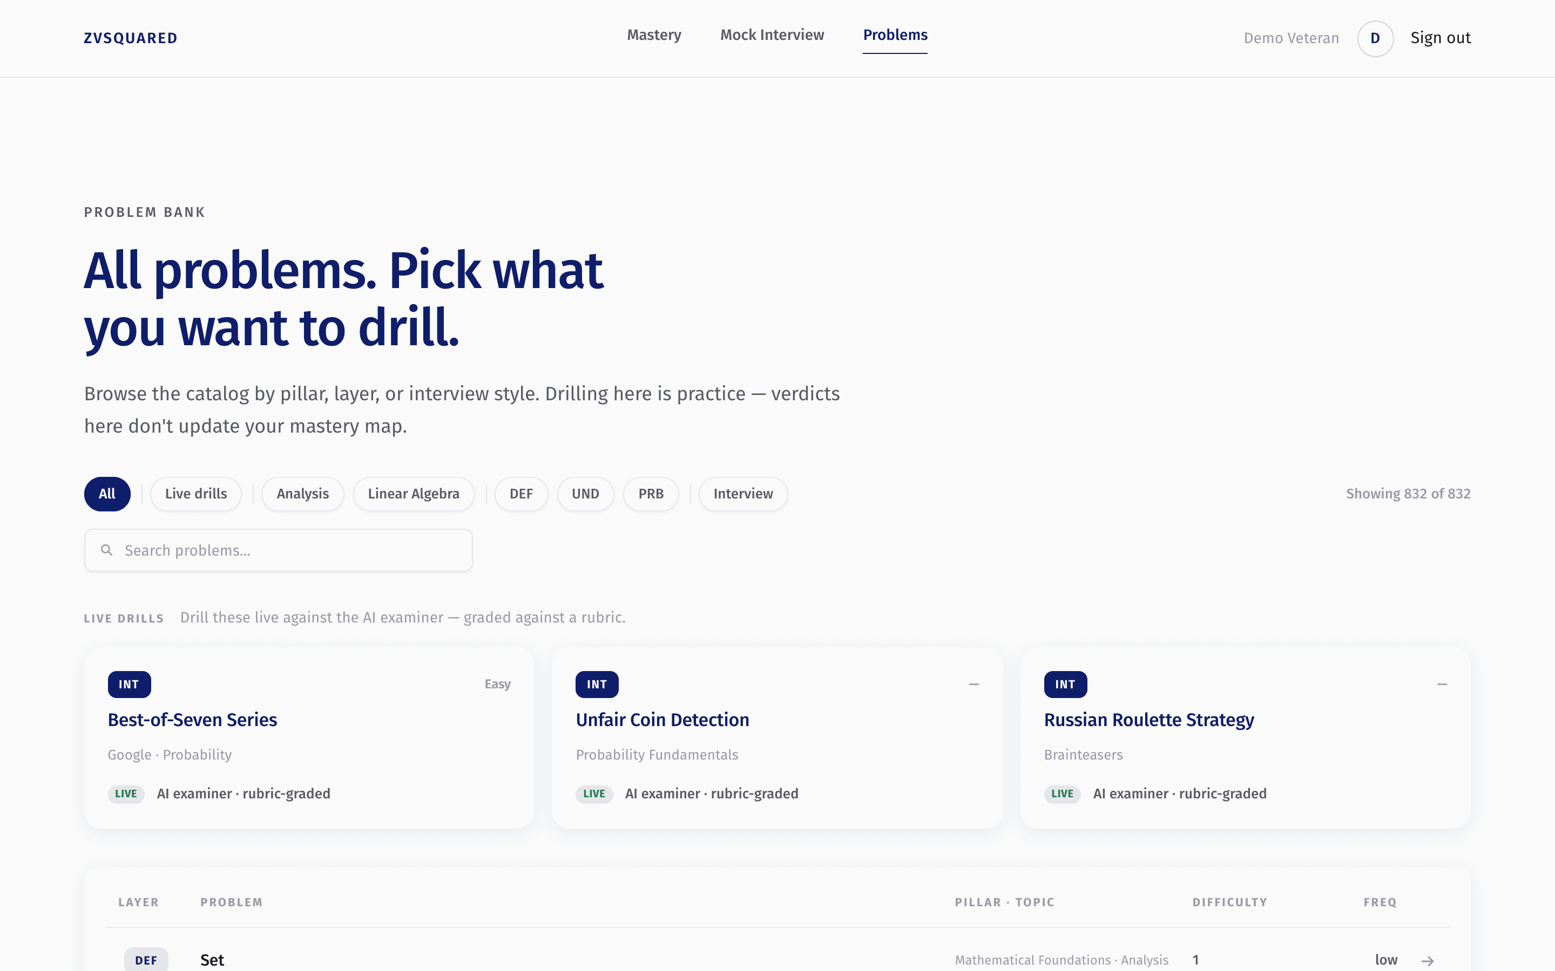
Task: Toggle the Linear Algebra filter
Action: 414,493
